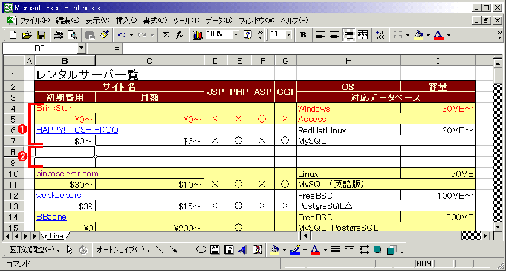Create a new workbook with New icon

[x=13, y=35]
